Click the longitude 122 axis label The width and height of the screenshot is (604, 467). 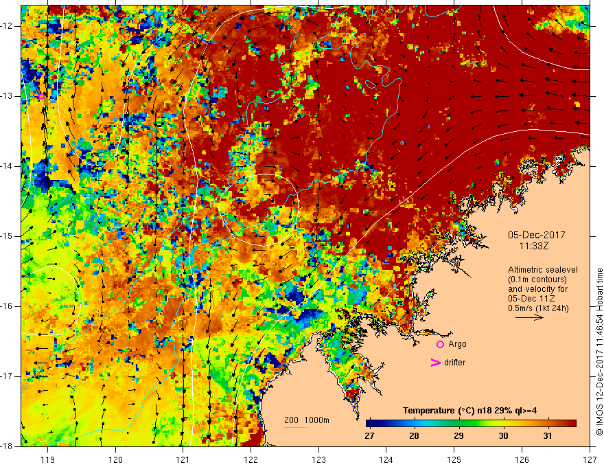pos(251,459)
